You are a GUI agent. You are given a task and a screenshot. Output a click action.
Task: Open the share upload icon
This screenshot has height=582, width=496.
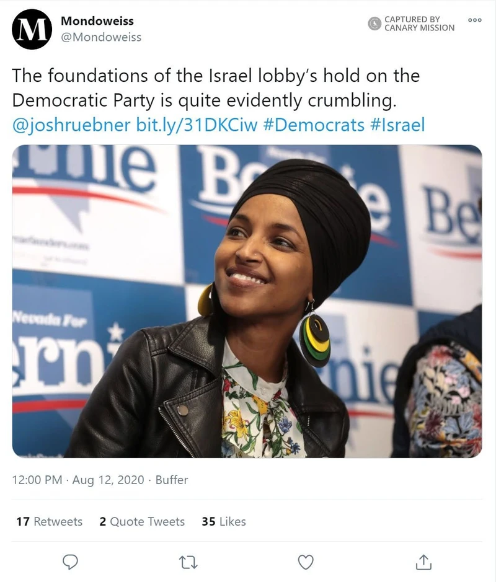423,562
